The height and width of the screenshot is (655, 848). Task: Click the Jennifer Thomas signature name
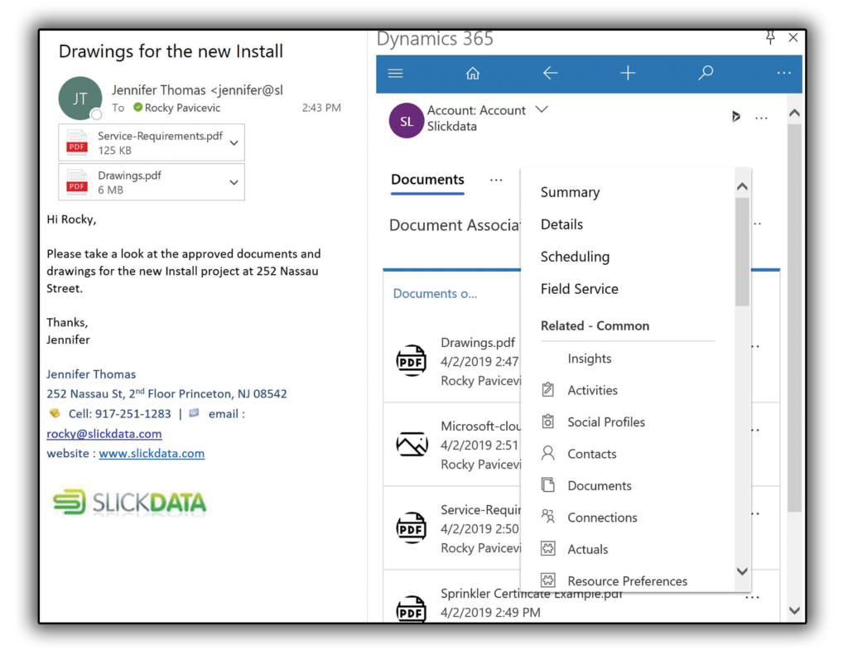point(91,374)
